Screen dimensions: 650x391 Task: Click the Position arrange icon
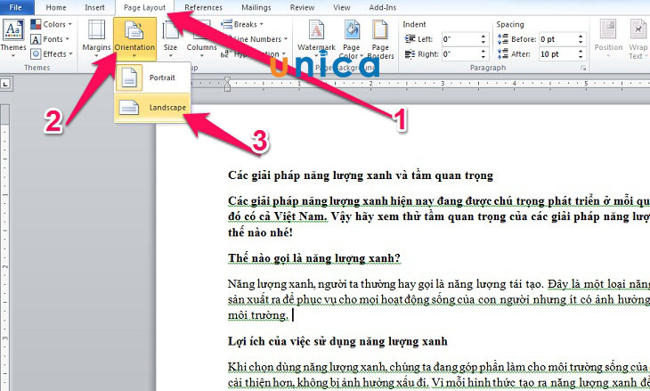click(x=608, y=37)
